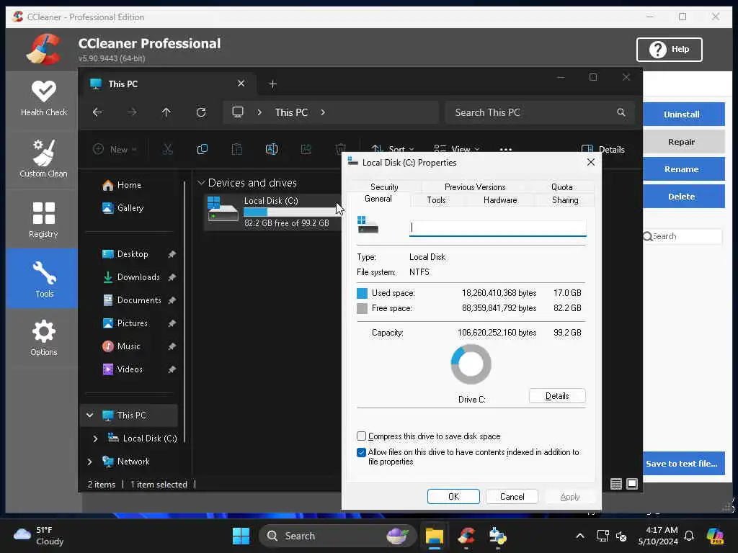The image size is (738, 553).
Task: Select Local Disk (C:) drive tile
Action: point(274,212)
